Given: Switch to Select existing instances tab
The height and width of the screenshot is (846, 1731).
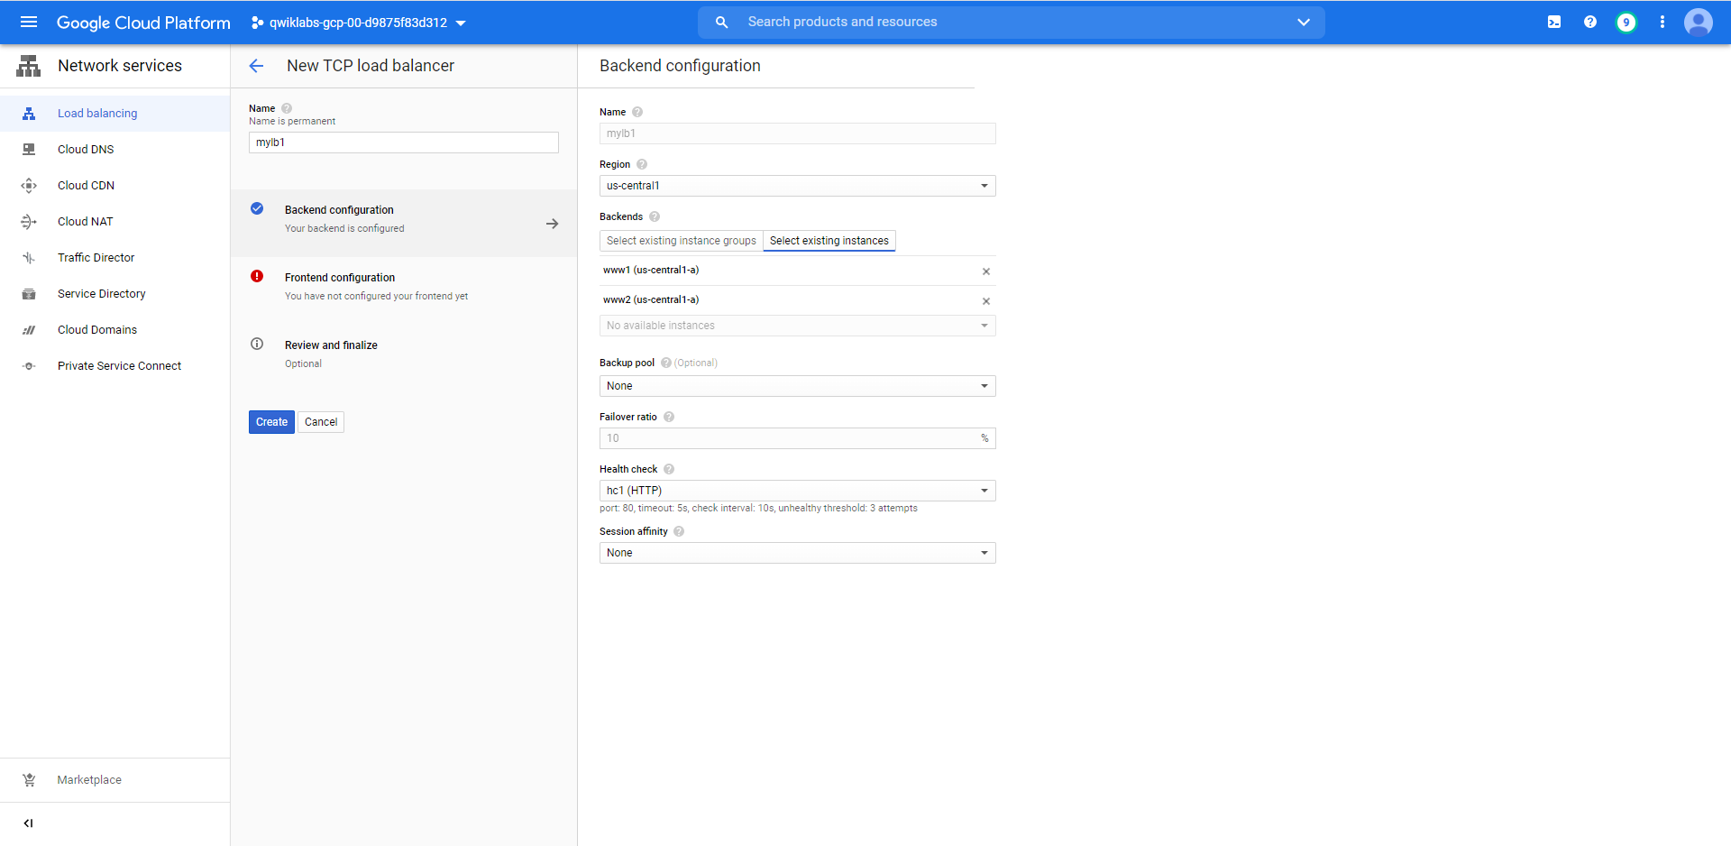Looking at the screenshot, I should (x=829, y=241).
